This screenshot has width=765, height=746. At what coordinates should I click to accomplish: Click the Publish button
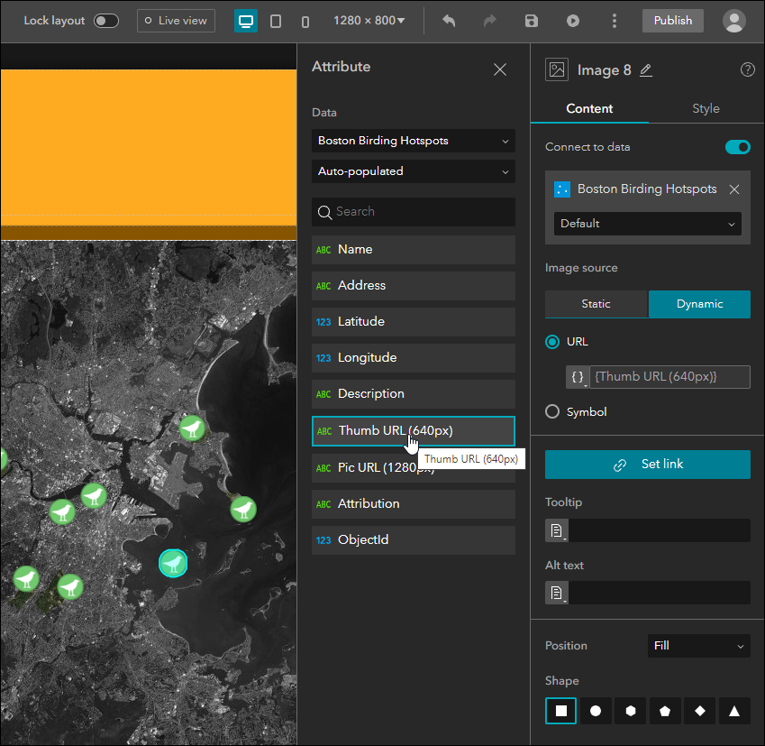pyautogui.click(x=673, y=21)
